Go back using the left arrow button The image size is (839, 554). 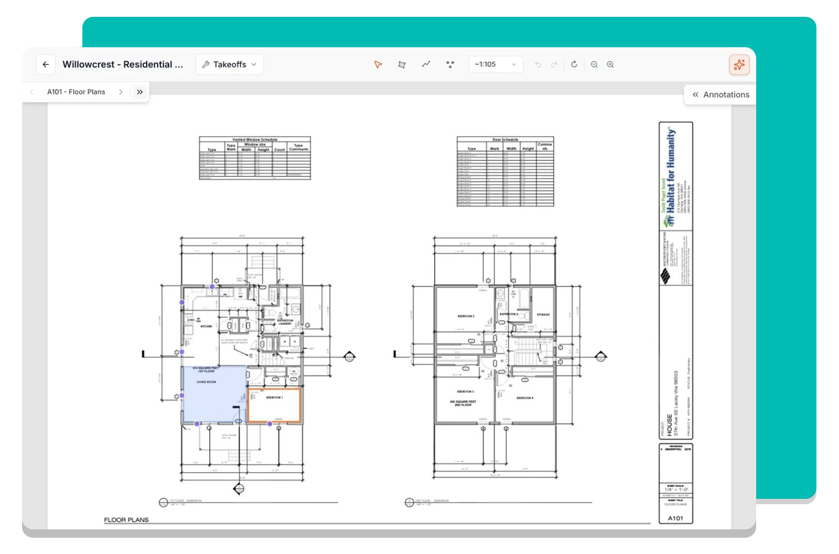[x=46, y=65]
